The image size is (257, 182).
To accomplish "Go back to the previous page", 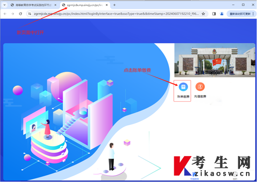I will click(x=5, y=14).
